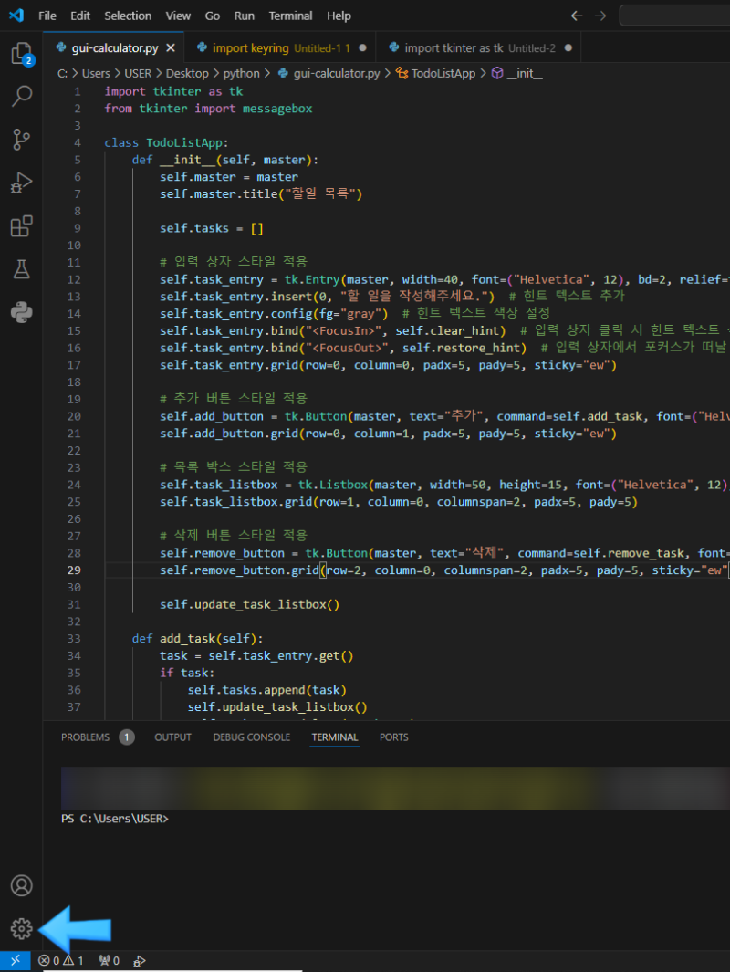Open the Search sidebar icon
This screenshot has height=972, width=730.
(x=22, y=96)
